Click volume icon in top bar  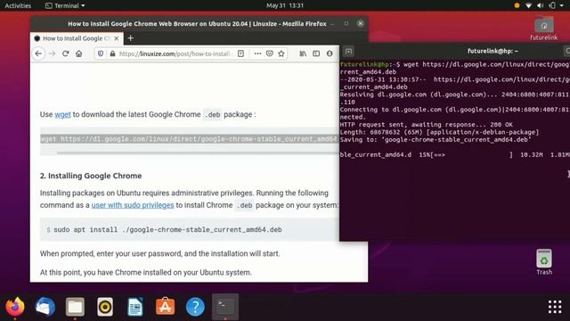(541, 5)
